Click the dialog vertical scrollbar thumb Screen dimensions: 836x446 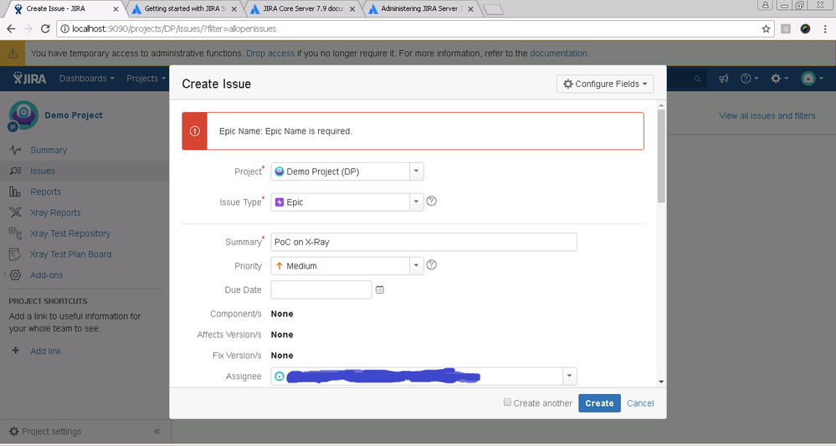[661, 156]
